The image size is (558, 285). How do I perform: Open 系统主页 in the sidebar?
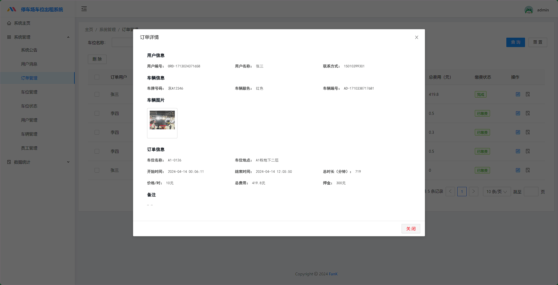tap(37, 23)
